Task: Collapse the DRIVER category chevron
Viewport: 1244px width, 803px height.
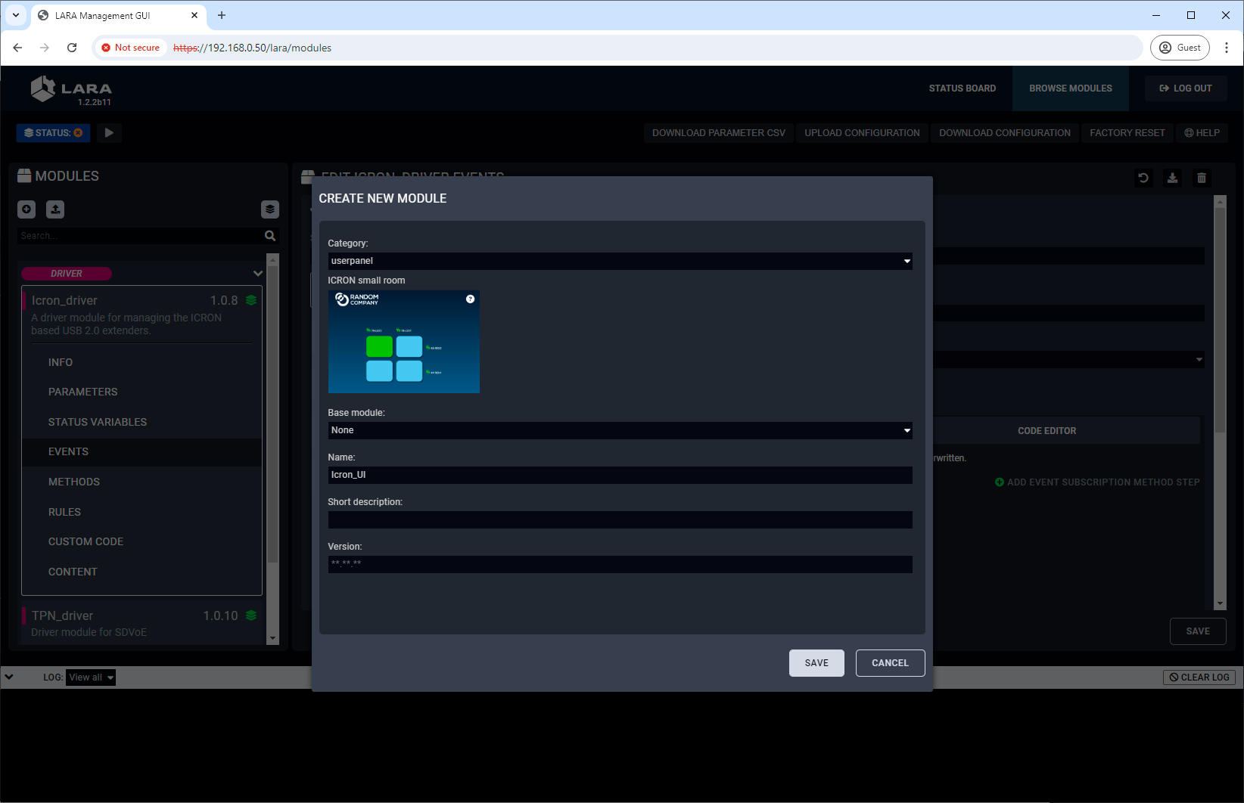Action: coord(258,274)
